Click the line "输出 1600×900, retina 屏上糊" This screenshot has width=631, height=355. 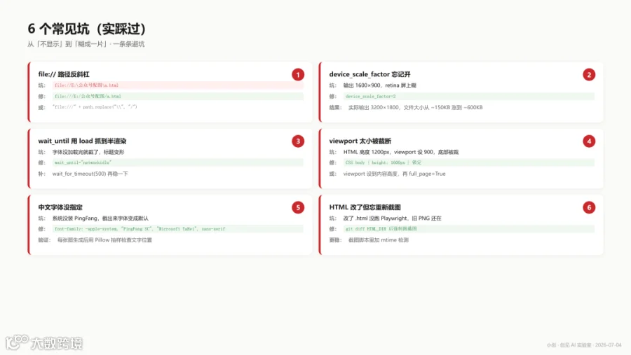[x=379, y=85]
